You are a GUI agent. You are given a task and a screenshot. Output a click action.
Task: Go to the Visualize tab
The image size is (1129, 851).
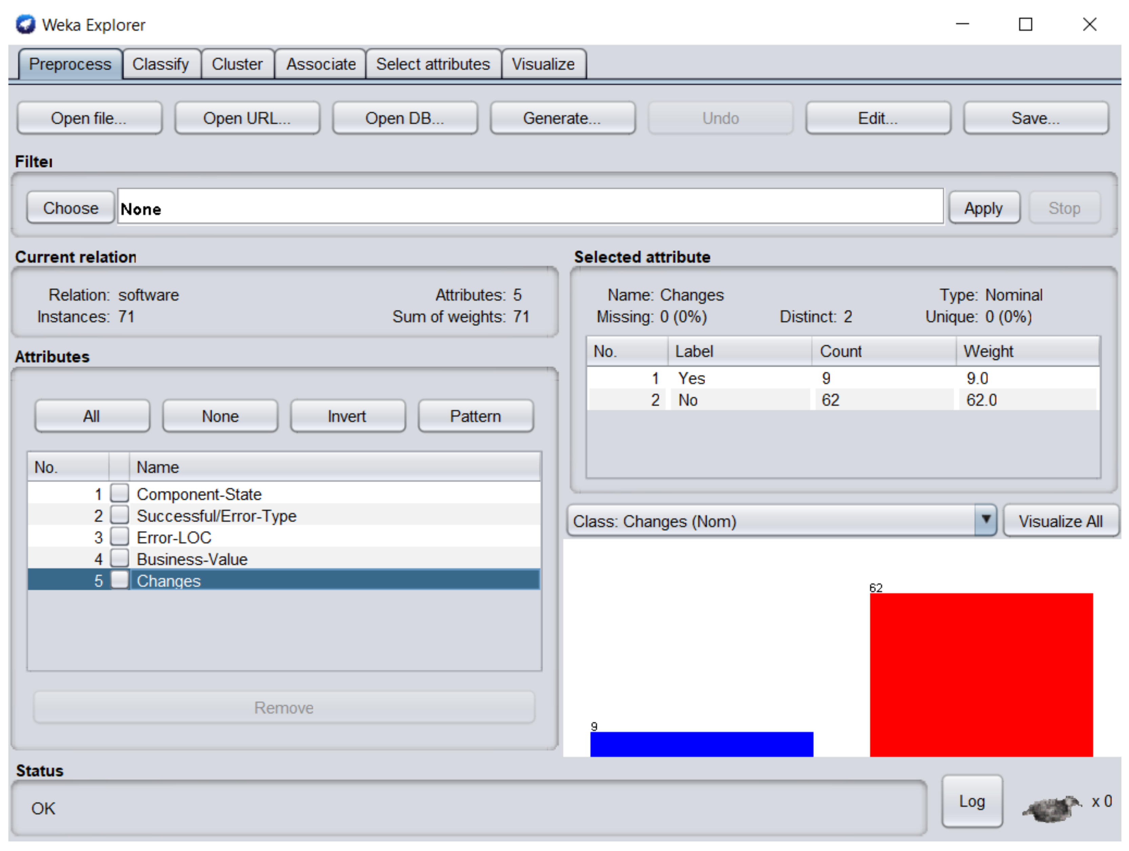[x=543, y=64]
